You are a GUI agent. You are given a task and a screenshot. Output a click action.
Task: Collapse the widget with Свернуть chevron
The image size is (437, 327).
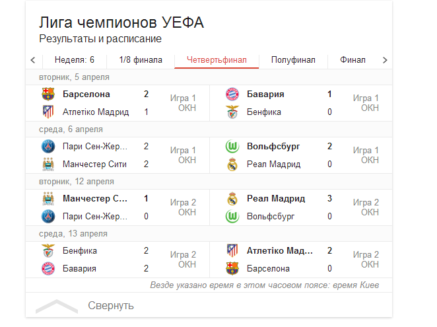pyautogui.click(x=57, y=306)
